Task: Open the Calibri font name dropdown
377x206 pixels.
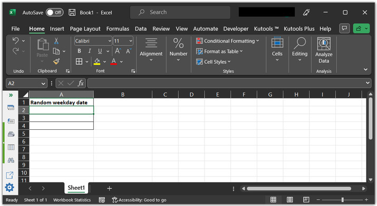Action: (110, 41)
